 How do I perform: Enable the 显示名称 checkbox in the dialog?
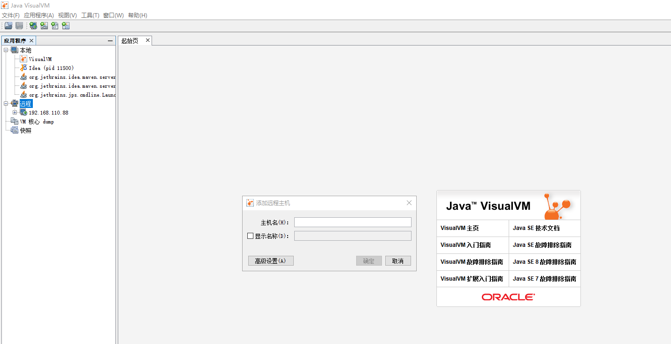click(250, 236)
